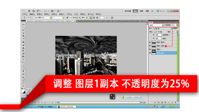
Task: Select the Move tool
Action: tap(23, 24)
